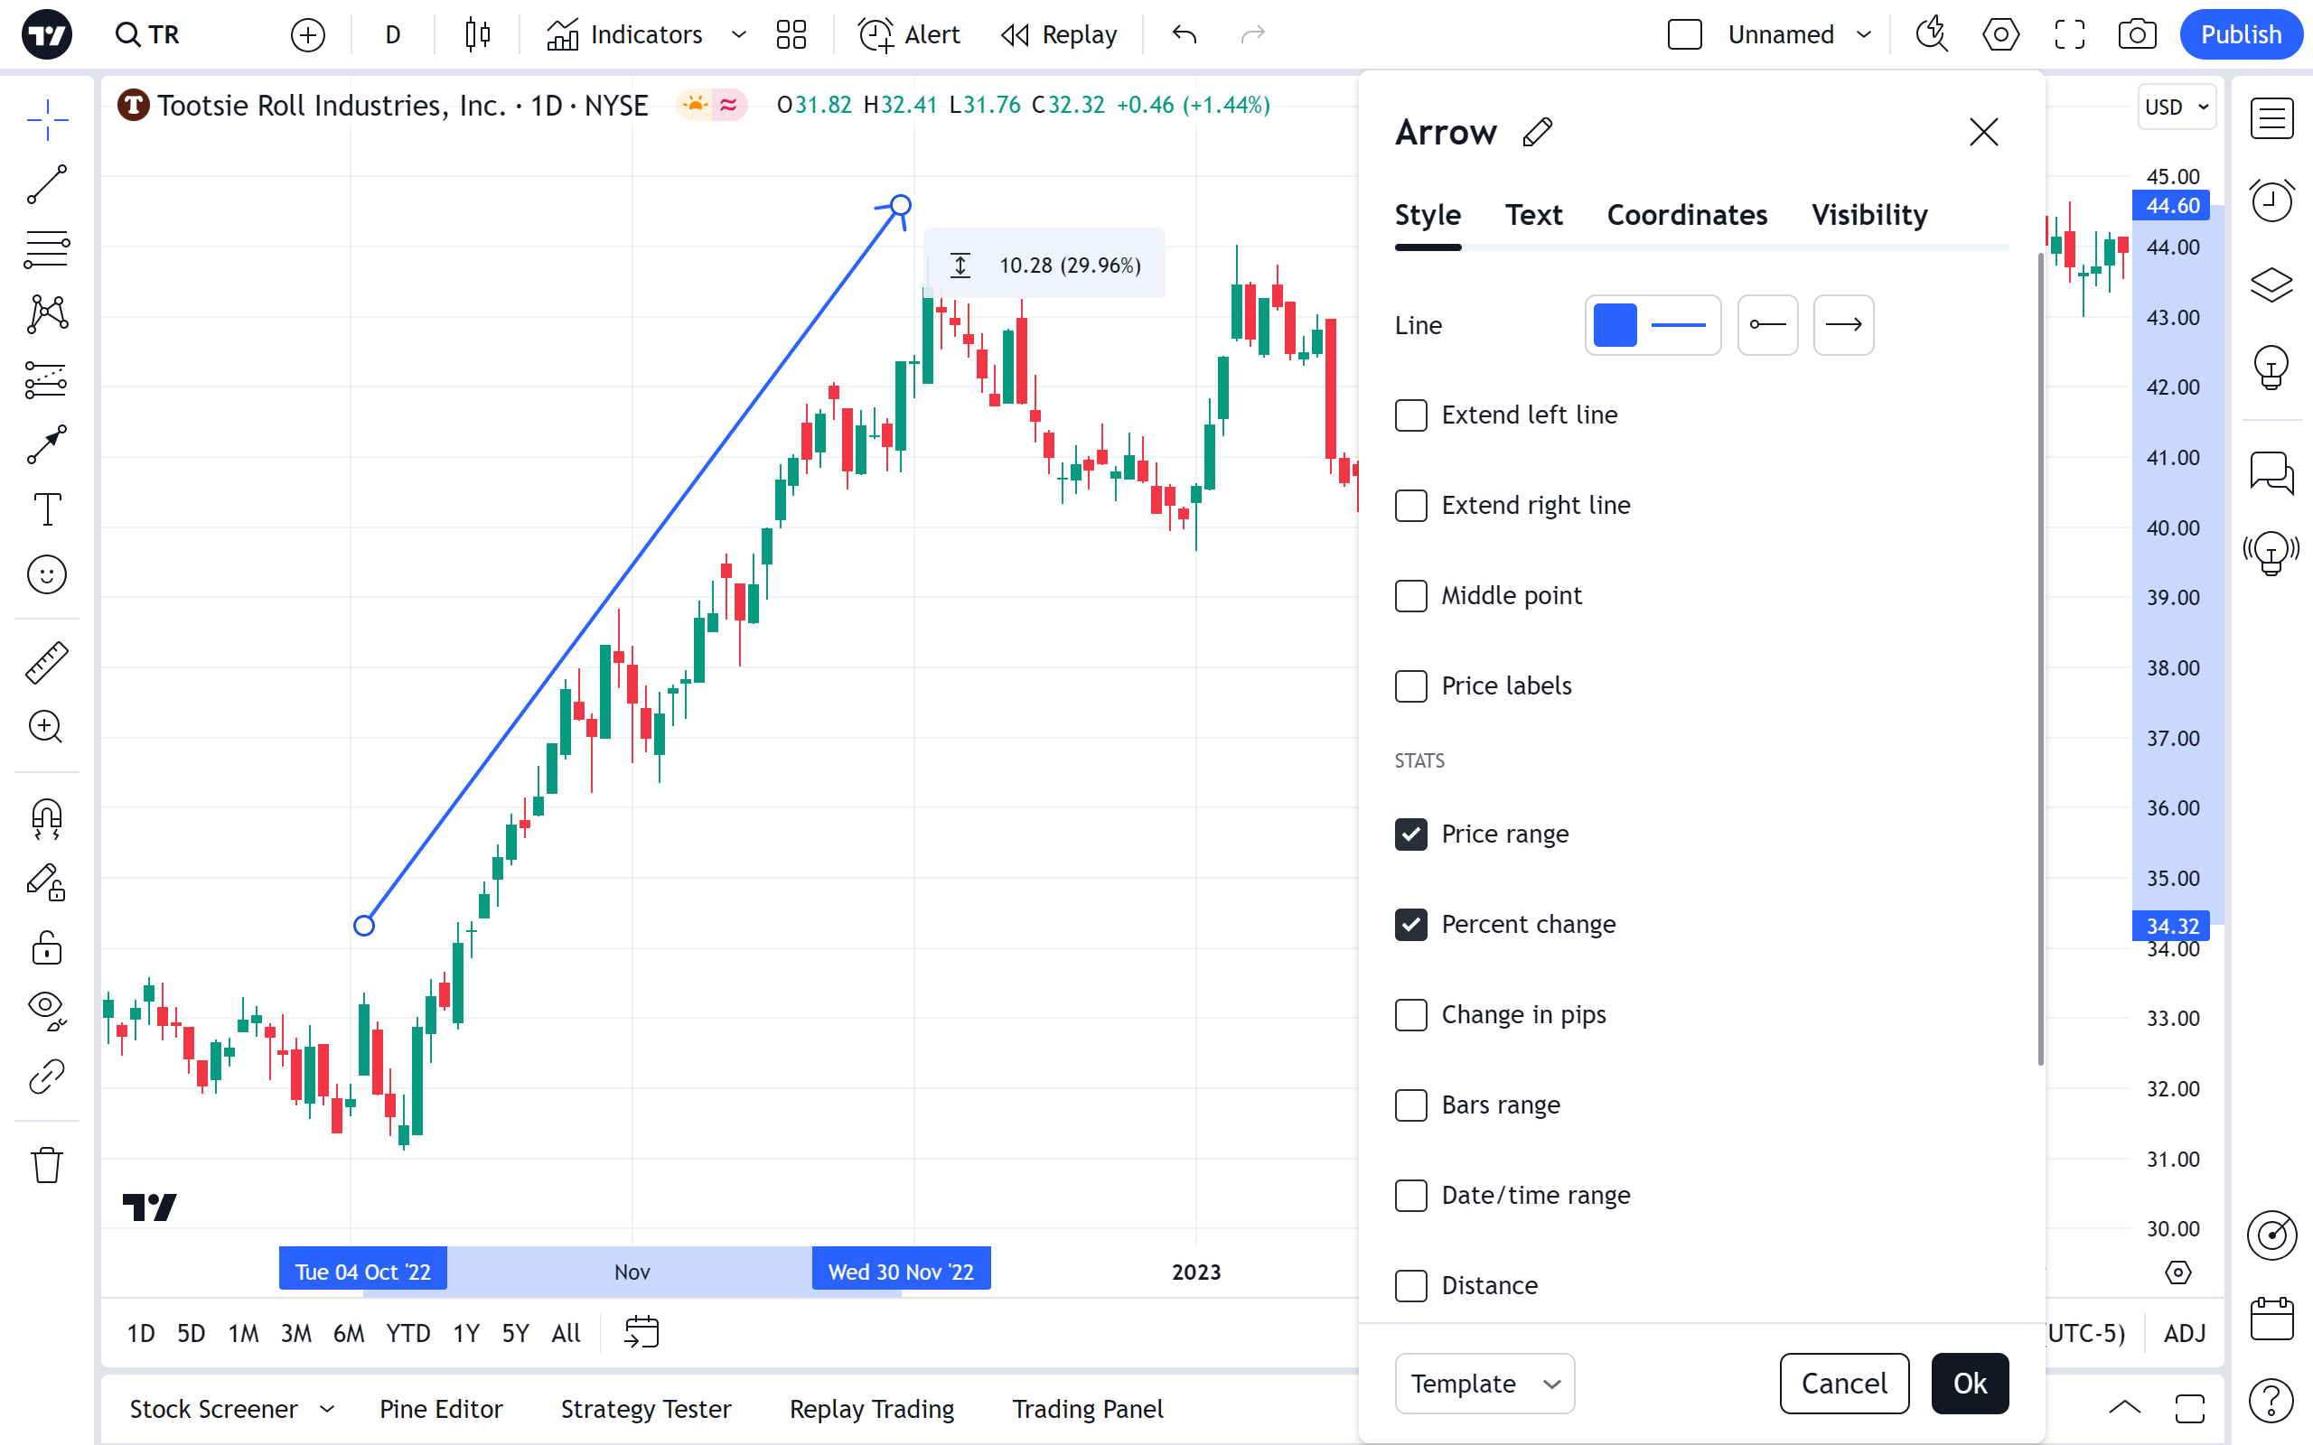2313x1445 pixels.
Task: Switch to the Coordinates tab
Action: pos(1686,215)
